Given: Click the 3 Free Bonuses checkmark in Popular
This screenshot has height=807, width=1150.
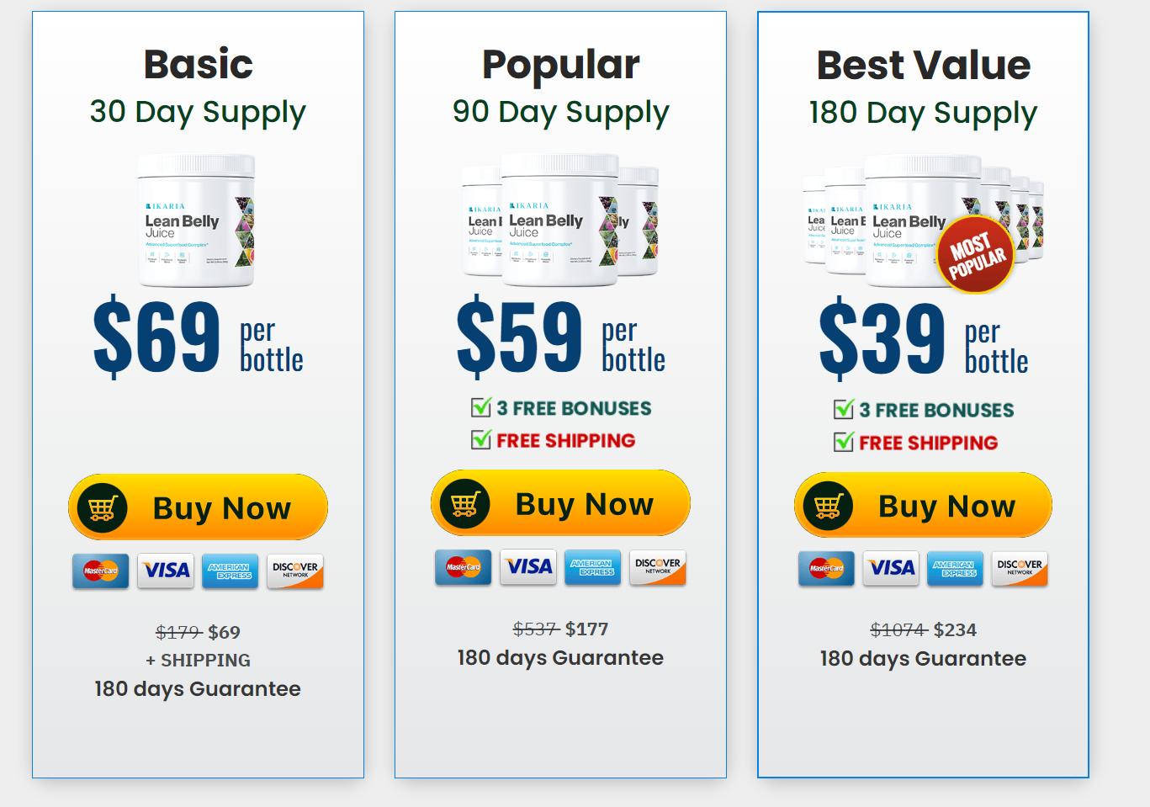Looking at the screenshot, I should click(x=481, y=408).
